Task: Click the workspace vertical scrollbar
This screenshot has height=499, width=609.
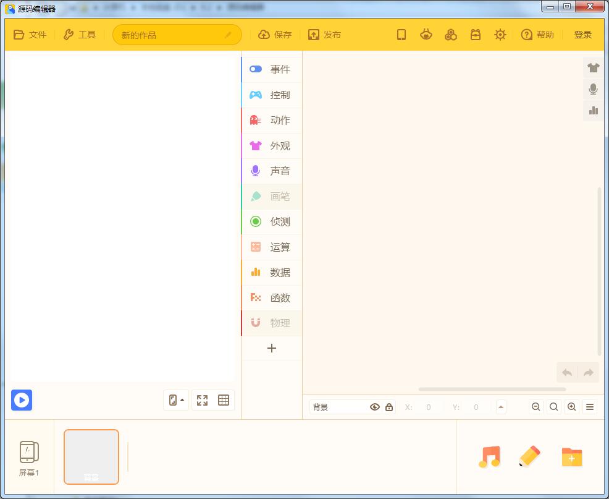Action: coord(599,271)
